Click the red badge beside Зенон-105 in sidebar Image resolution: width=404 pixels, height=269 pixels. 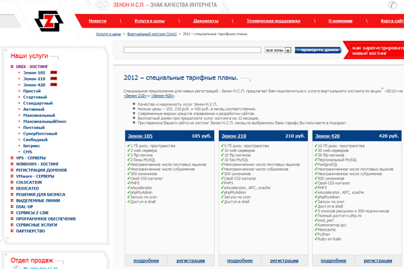53,73
